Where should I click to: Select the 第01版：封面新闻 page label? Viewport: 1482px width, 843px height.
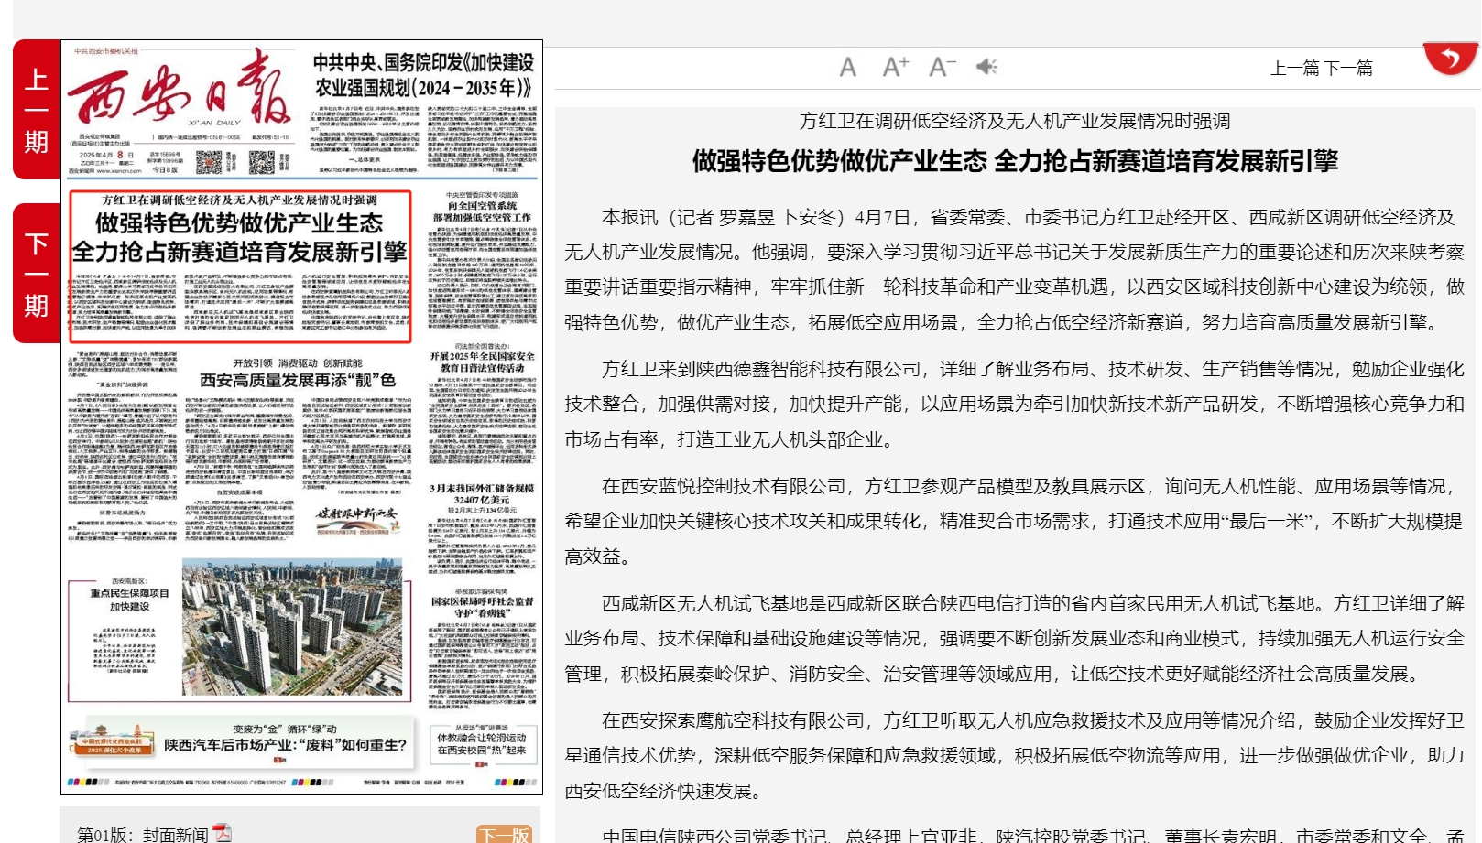point(142,834)
